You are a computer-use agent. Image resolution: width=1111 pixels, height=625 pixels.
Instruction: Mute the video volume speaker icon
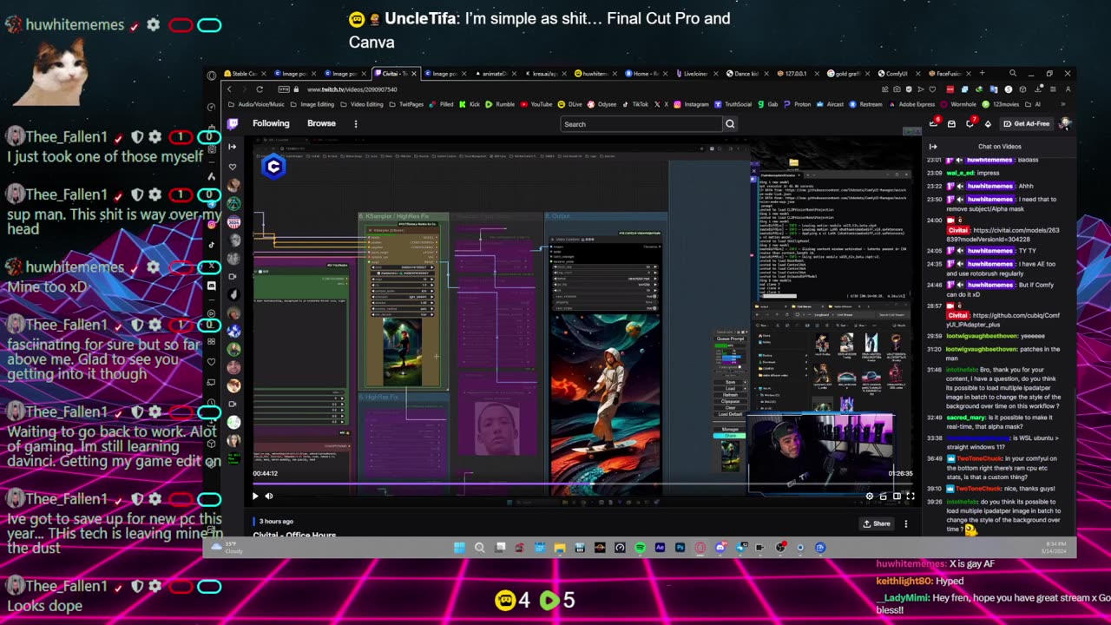pyautogui.click(x=269, y=497)
